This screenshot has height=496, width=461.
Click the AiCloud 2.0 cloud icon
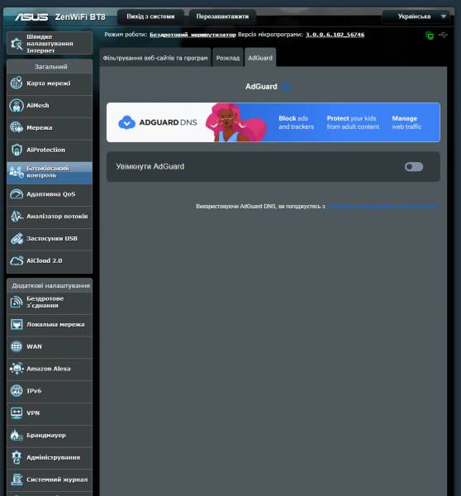click(x=17, y=260)
